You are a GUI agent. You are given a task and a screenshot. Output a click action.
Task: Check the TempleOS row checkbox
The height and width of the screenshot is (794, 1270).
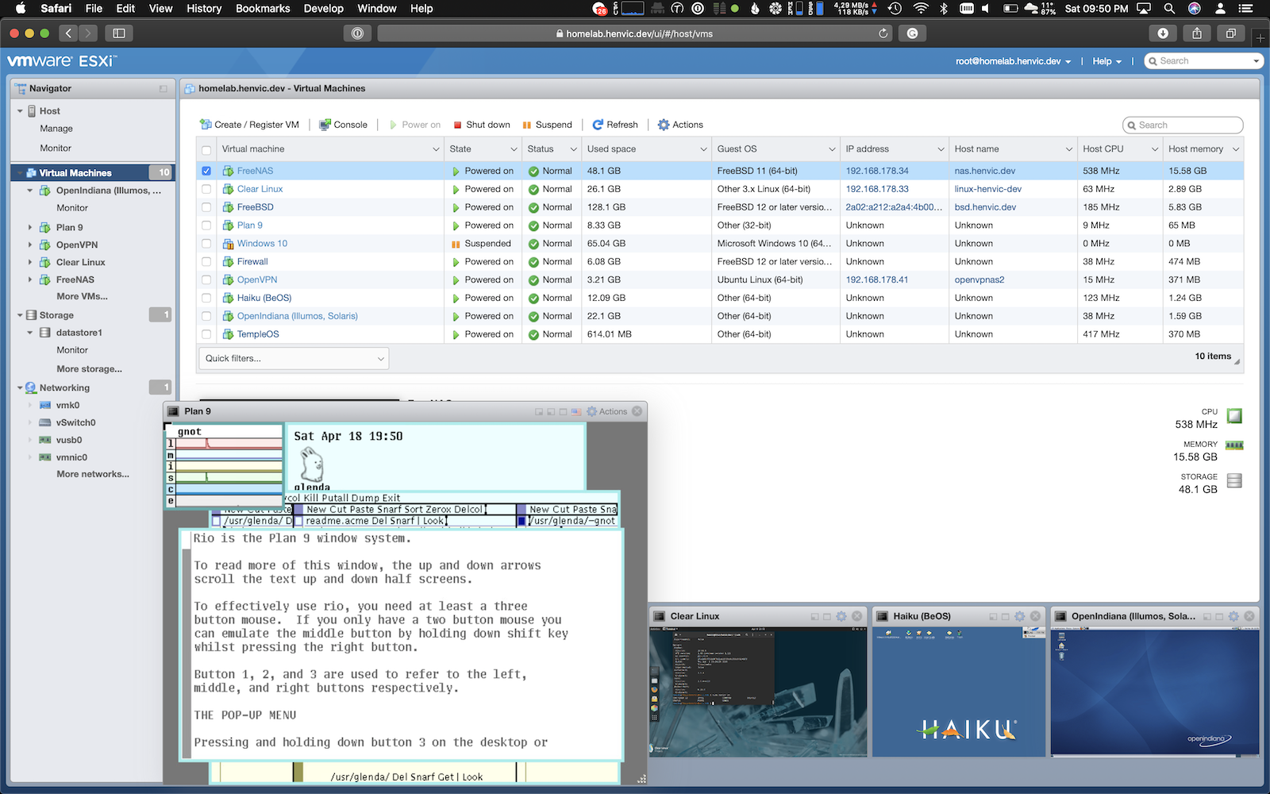[x=206, y=334]
